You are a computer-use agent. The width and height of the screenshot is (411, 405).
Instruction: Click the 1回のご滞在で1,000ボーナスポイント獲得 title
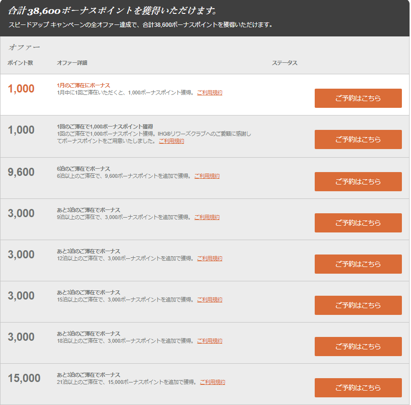click(105, 127)
